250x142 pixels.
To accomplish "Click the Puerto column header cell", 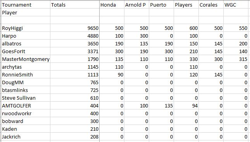I will [x=162, y=5].
